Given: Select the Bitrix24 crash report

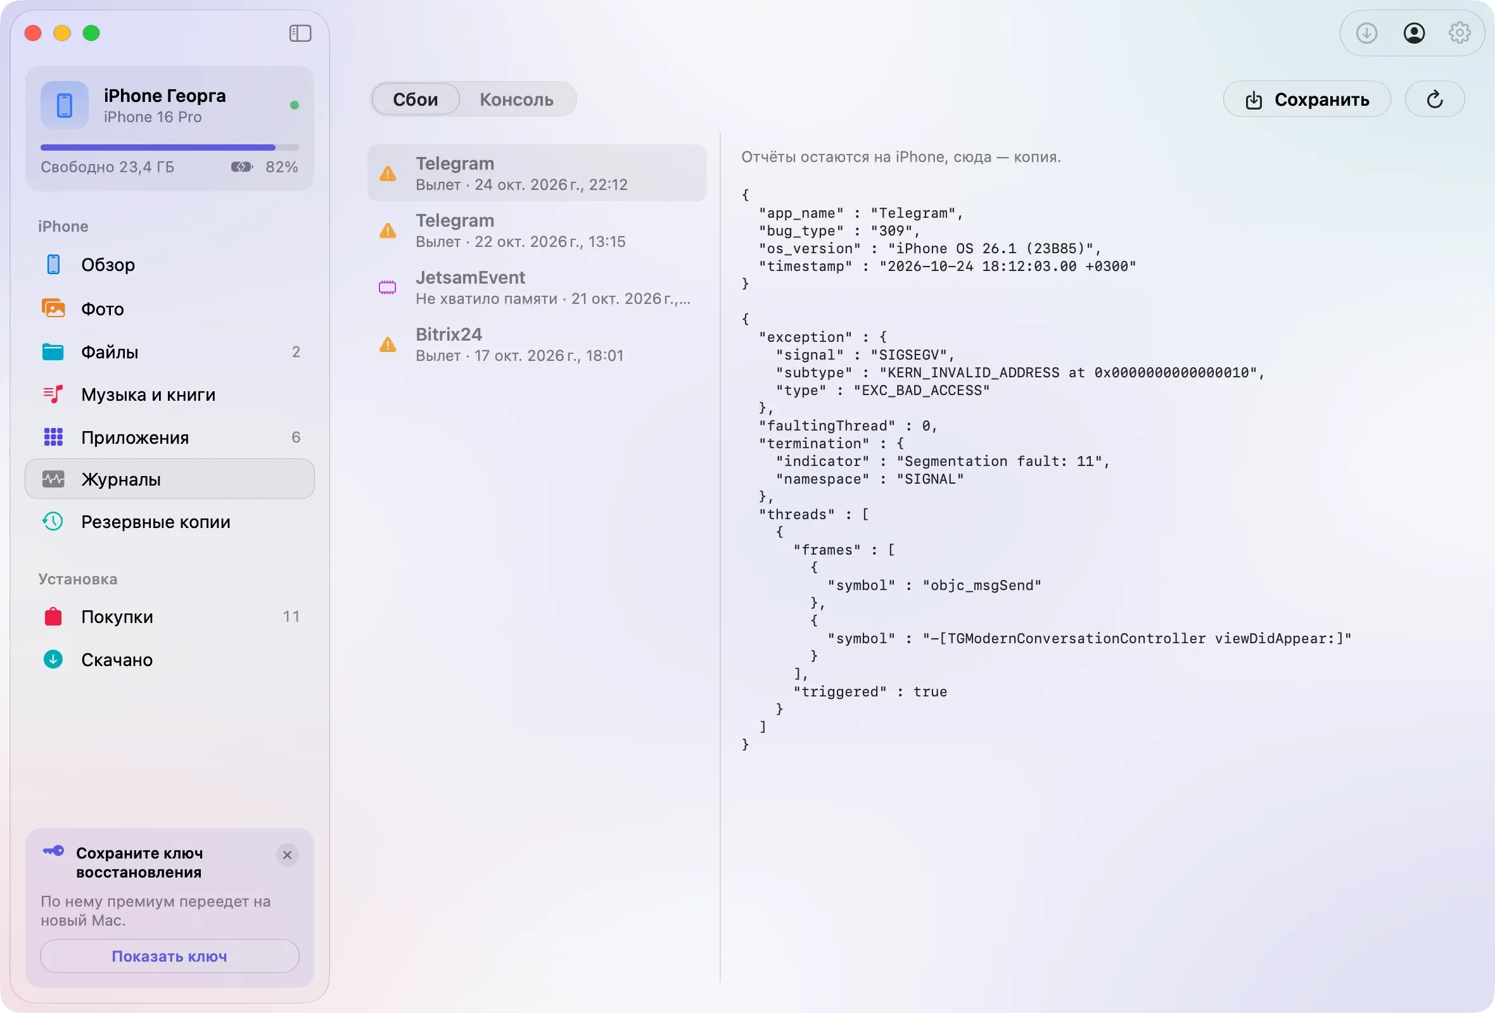Looking at the screenshot, I should 537,344.
